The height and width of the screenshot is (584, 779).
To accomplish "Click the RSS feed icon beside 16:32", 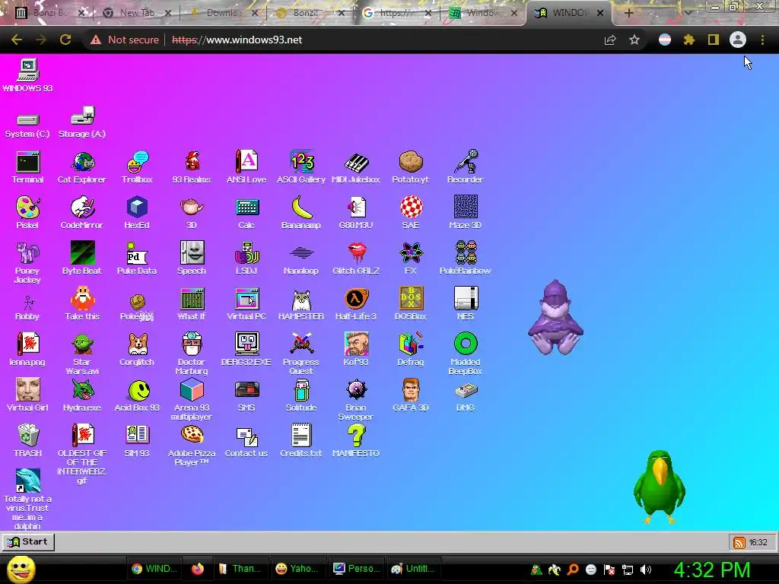I will [739, 542].
